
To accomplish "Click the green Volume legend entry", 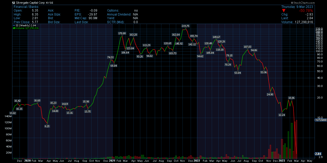I will 26,28.
